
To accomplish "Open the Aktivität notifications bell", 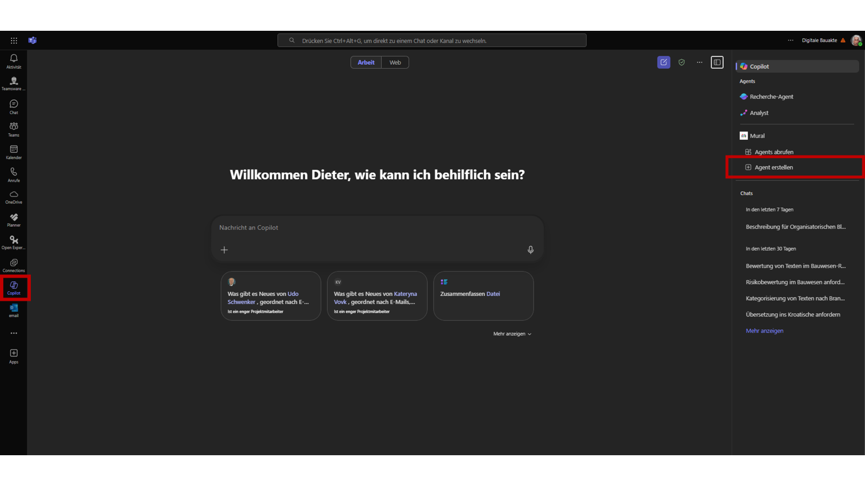I will (x=14, y=60).
